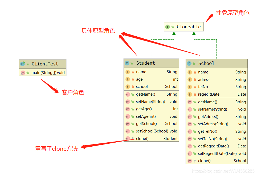Click the method icon beside setTelNo(String)
The image size is (257, 176).
[190, 139]
